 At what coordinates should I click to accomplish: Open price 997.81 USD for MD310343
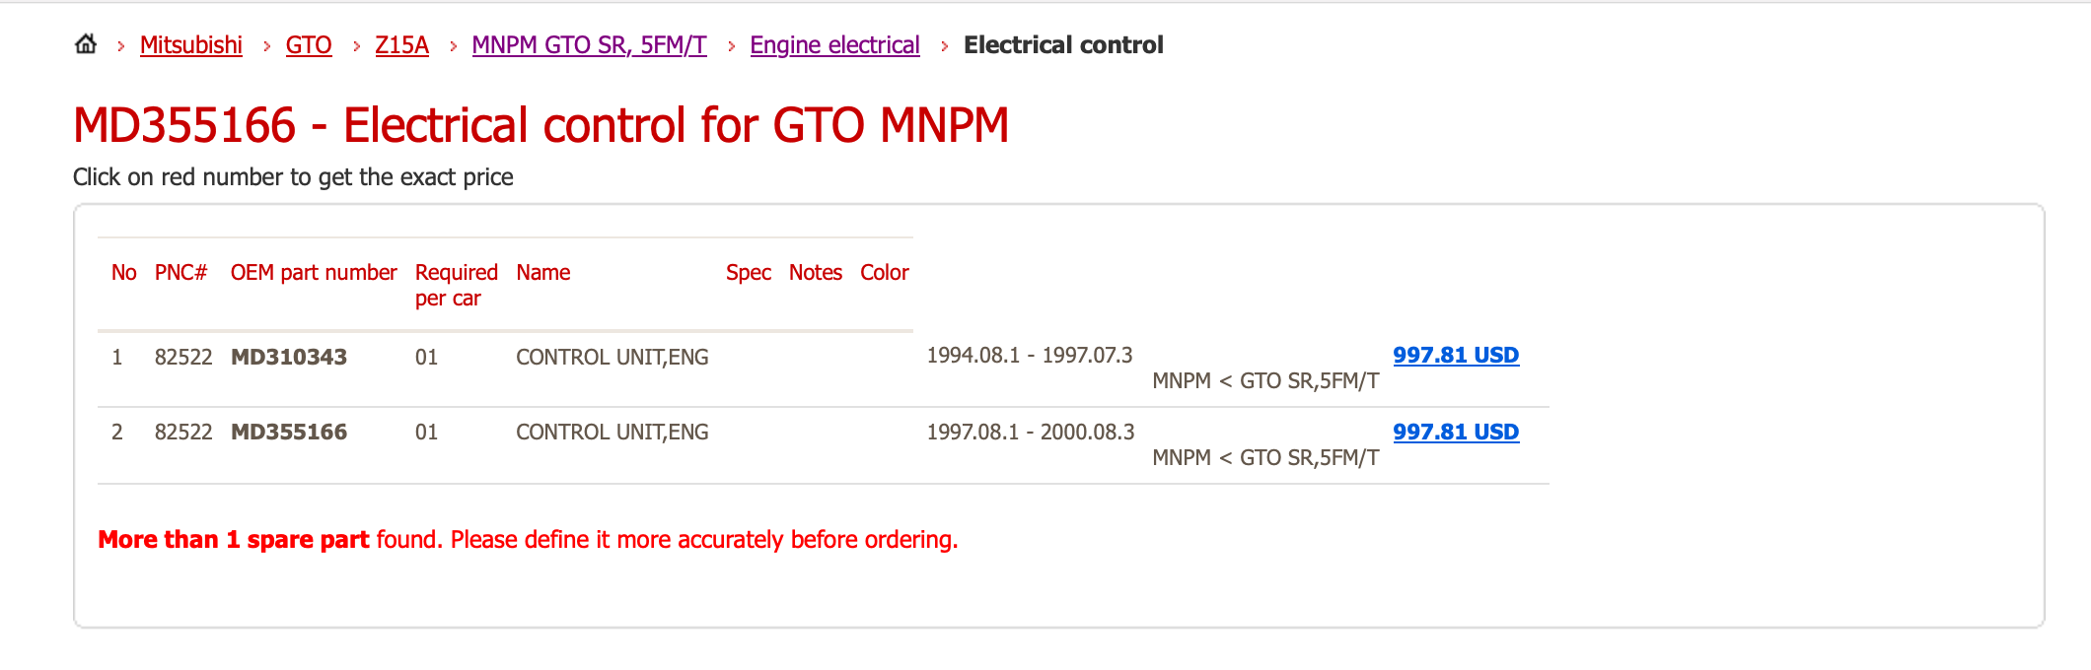[x=1456, y=355]
